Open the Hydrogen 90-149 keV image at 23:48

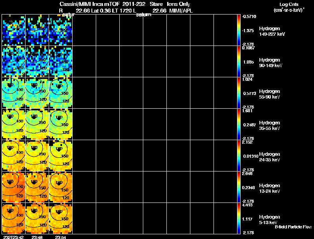coord(37,62)
